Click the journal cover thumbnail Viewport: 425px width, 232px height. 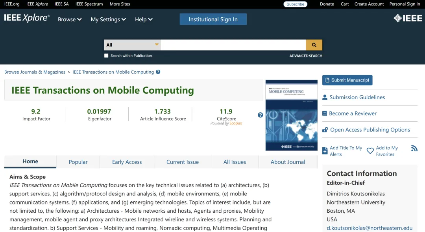point(291,115)
